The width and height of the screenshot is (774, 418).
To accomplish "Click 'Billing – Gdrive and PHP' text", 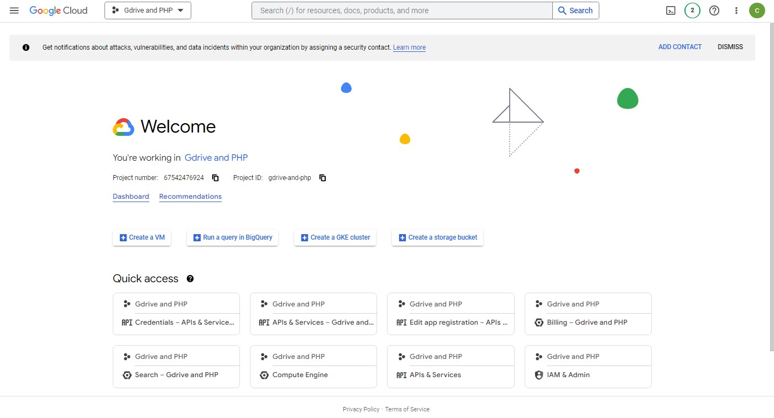I will 587,322.
